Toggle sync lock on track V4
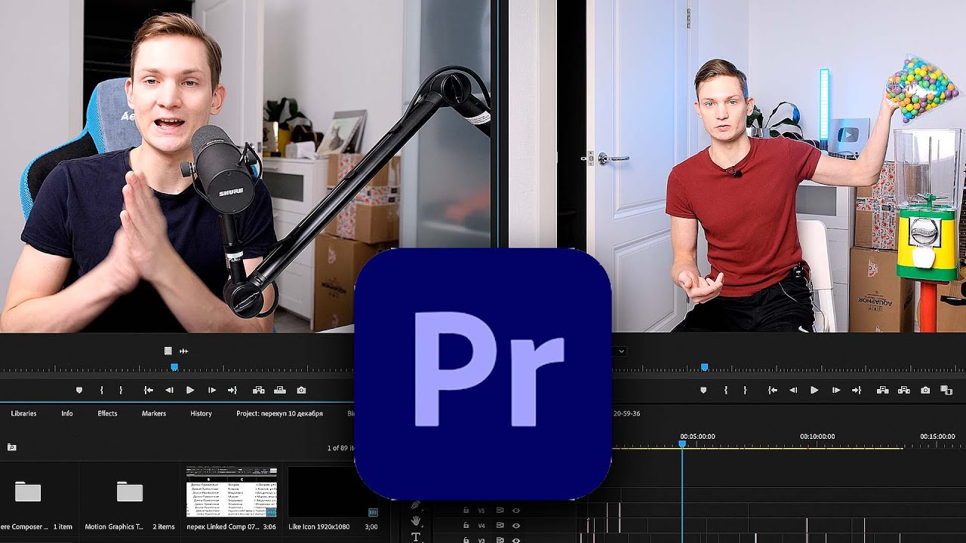966x543 pixels. (x=500, y=526)
